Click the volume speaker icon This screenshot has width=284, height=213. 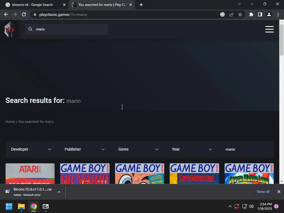[x=251, y=206]
